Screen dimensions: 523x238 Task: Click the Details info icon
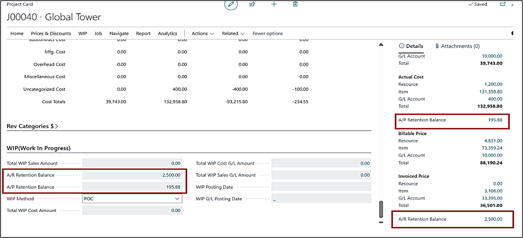(402, 46)
